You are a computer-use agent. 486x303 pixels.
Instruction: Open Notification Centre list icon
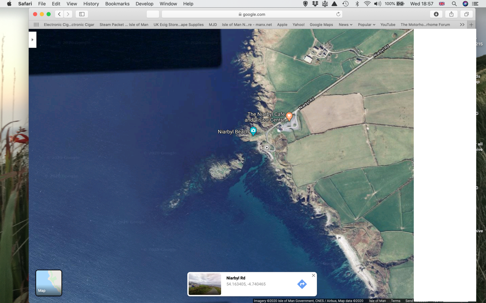475,4
